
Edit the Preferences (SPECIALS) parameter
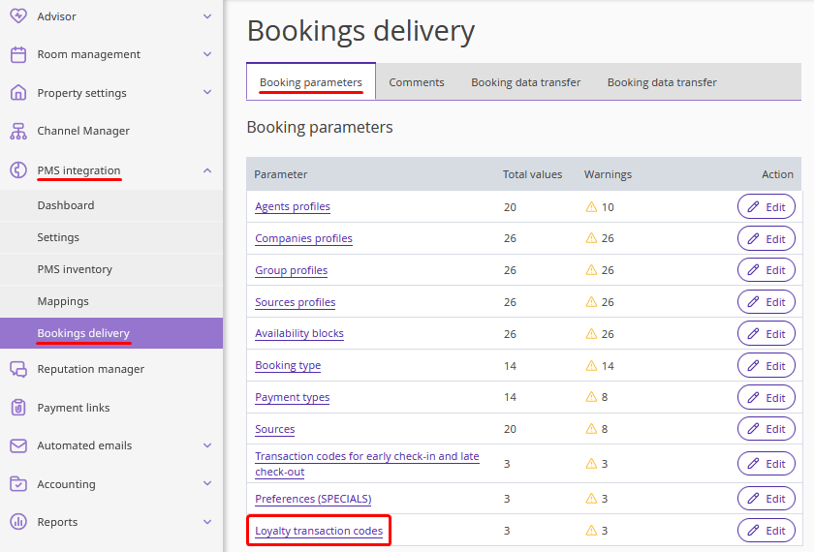[x=767, y=499]
